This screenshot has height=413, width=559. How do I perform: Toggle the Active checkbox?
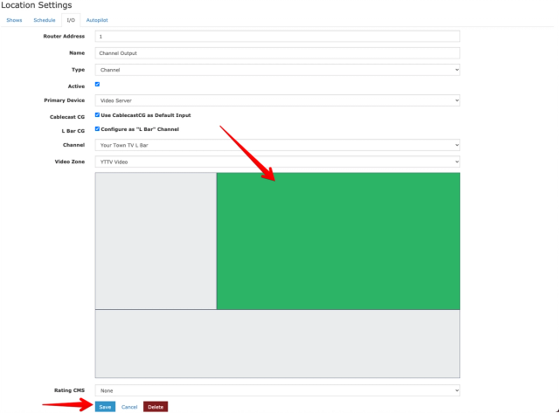click(97, 85)
